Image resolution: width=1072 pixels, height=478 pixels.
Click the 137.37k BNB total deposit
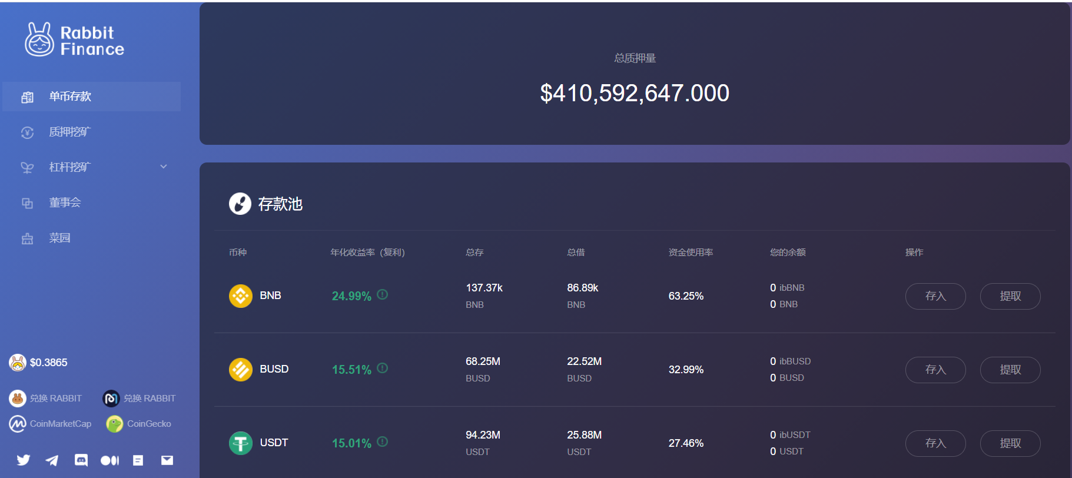(x=484, y=288)
